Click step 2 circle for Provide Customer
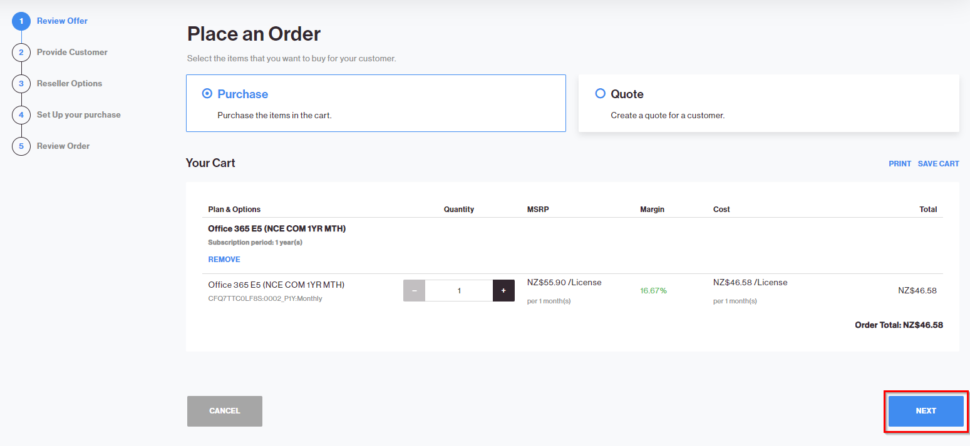This screenshot has width=970, height=446. pyautogui.click(x=21, y=53)
